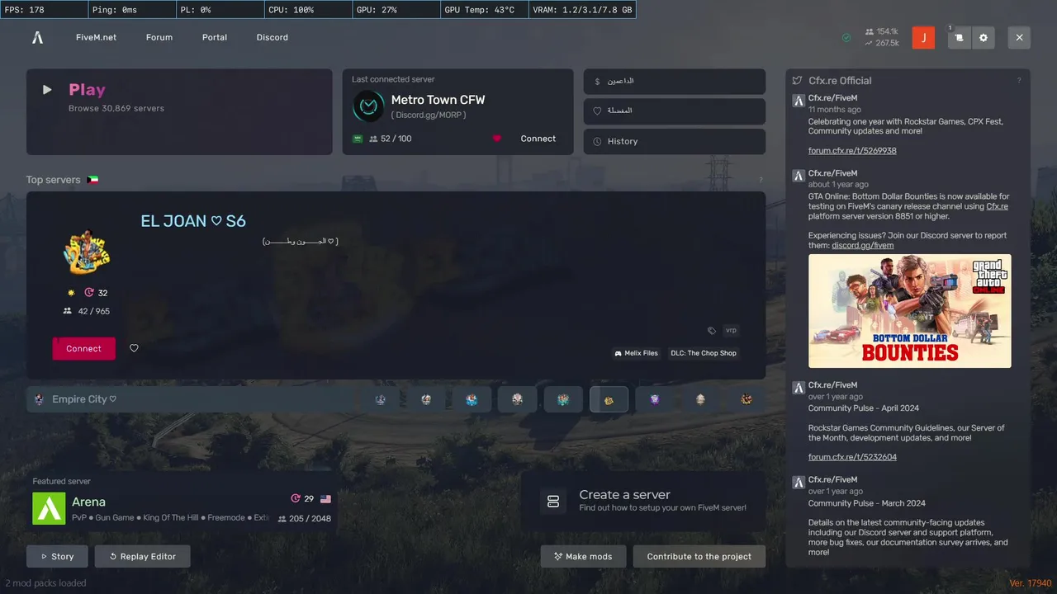Screen dimensions: 1057x594
Task: Click Browse 30,869 servers text
Action: [116, 108]
